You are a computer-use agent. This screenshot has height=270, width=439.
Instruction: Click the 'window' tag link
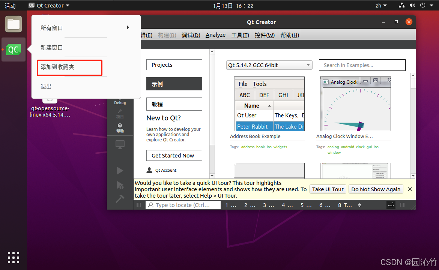334,153
